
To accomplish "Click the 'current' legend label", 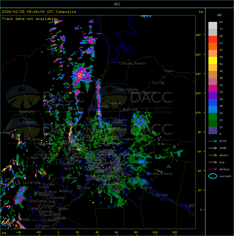I will [225, 176].
